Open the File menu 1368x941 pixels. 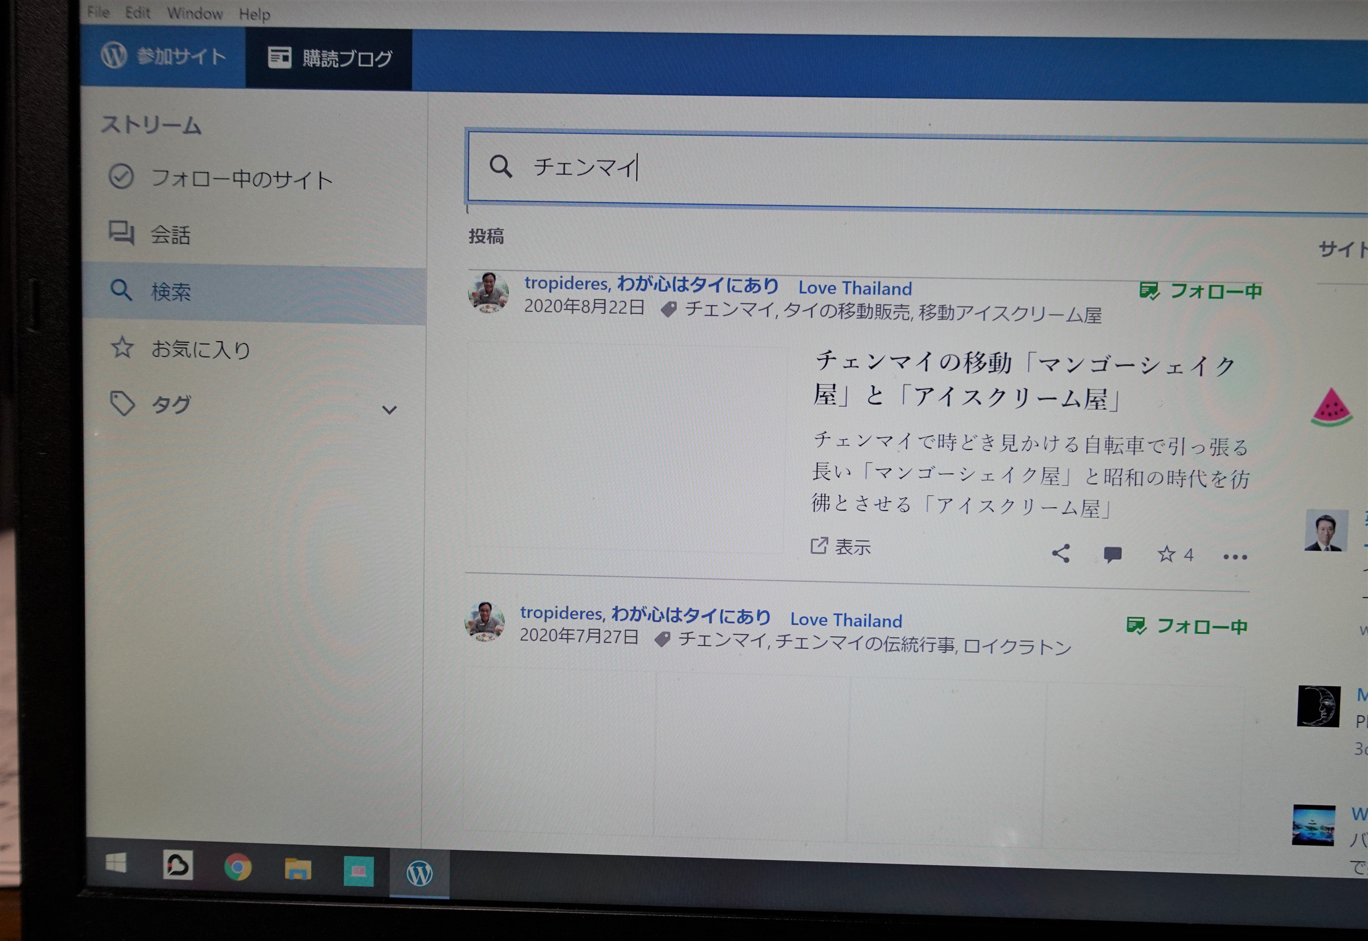[x=98, y=12]
